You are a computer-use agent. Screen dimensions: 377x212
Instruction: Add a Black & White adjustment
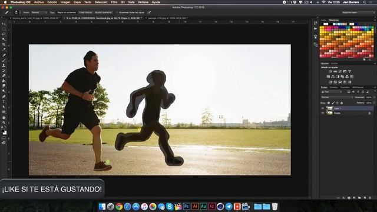338,77
